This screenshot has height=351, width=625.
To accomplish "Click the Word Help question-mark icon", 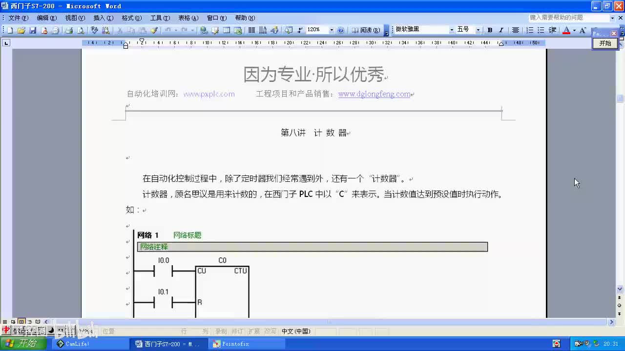I will (x=341, y=30).
